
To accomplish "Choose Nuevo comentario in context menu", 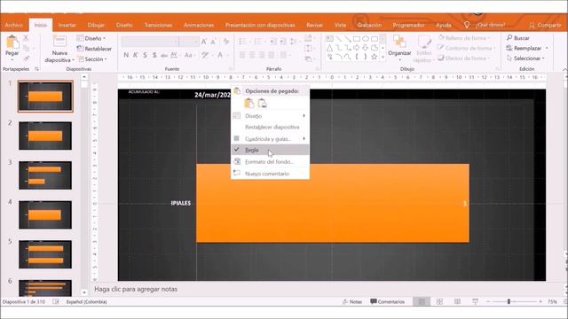I will click(x=270, y=174).
